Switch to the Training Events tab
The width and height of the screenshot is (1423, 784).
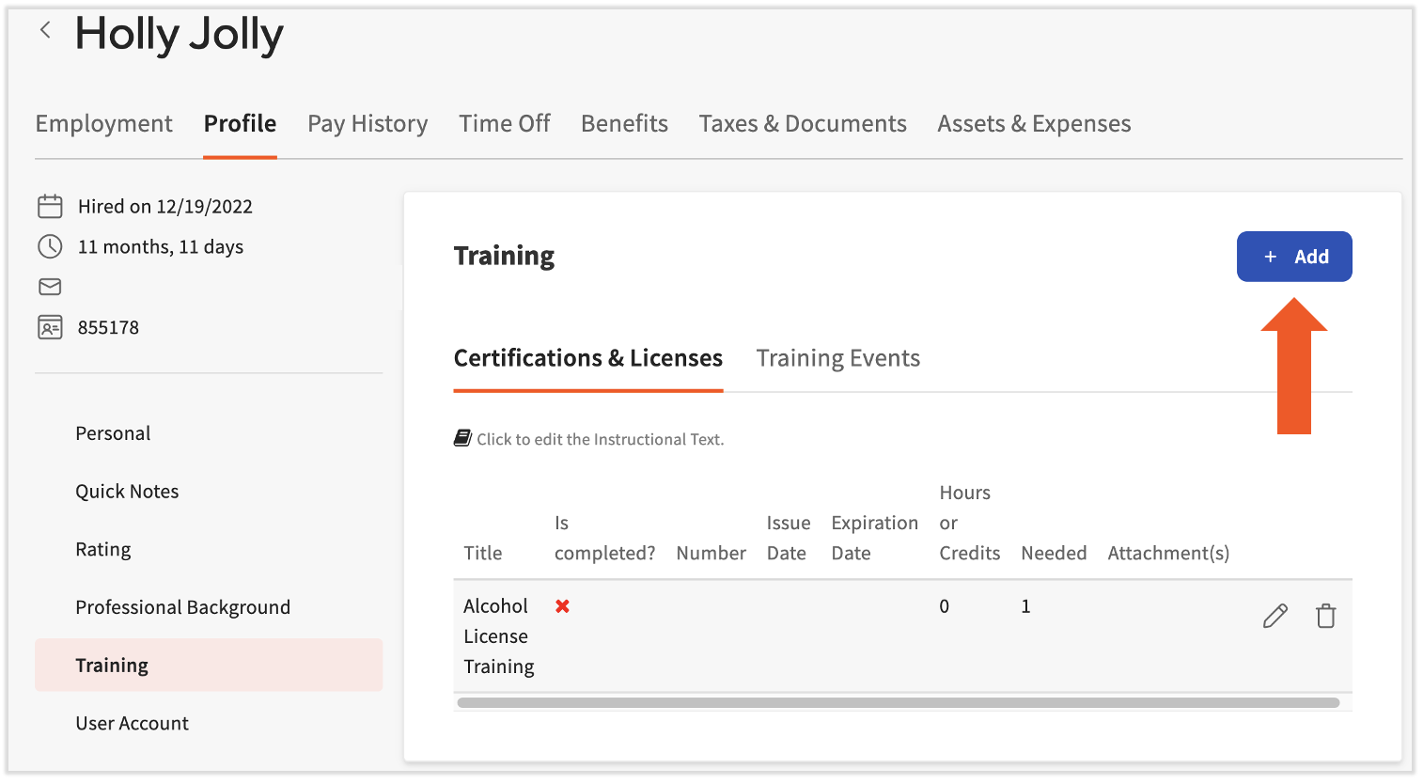click(837, 358)
